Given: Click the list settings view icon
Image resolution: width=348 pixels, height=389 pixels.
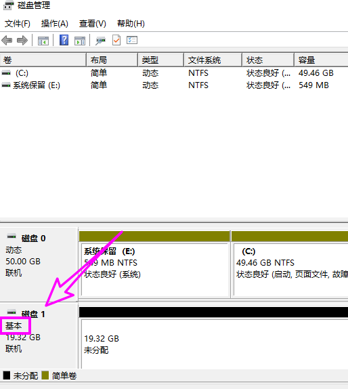Looking at the screenshot, I should coord(132,40).
